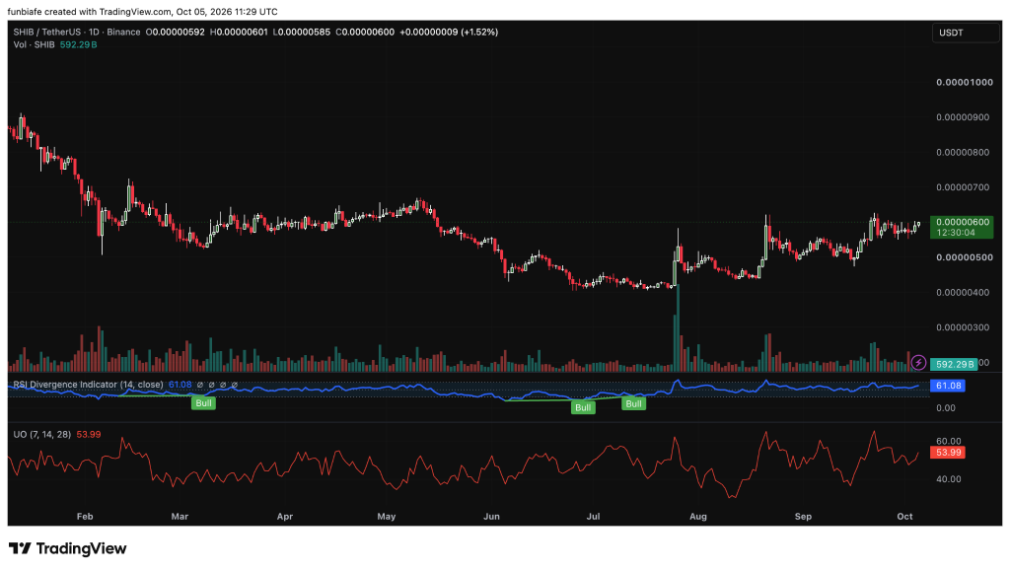Click the Vol · SHIB indicator label
Screen dimensions: 1010x571
(x=35, y=44)
